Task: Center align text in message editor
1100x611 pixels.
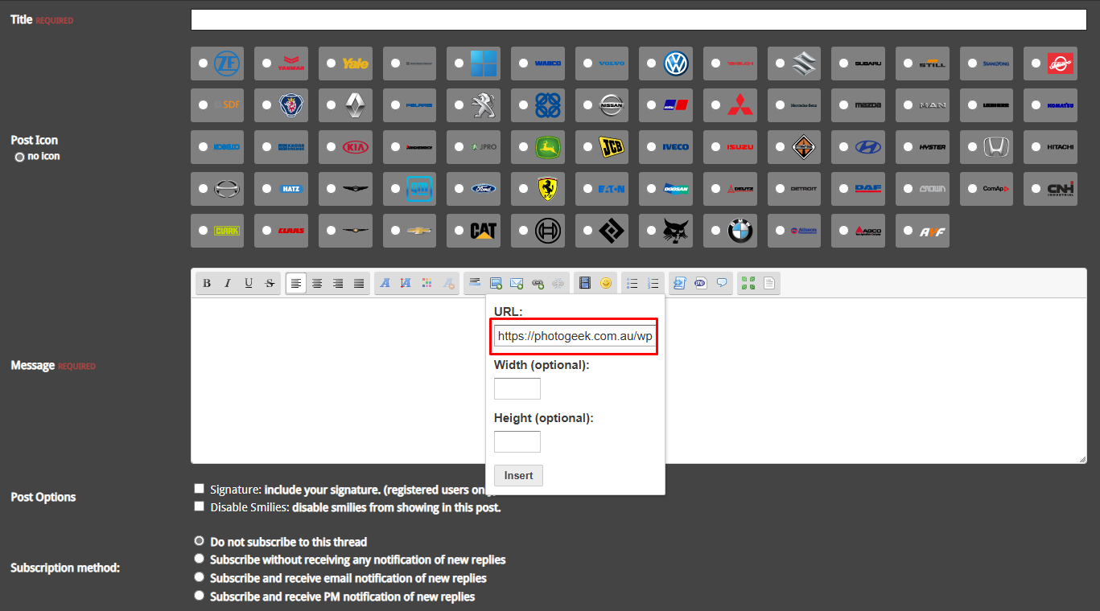Action: coord(317,283)
